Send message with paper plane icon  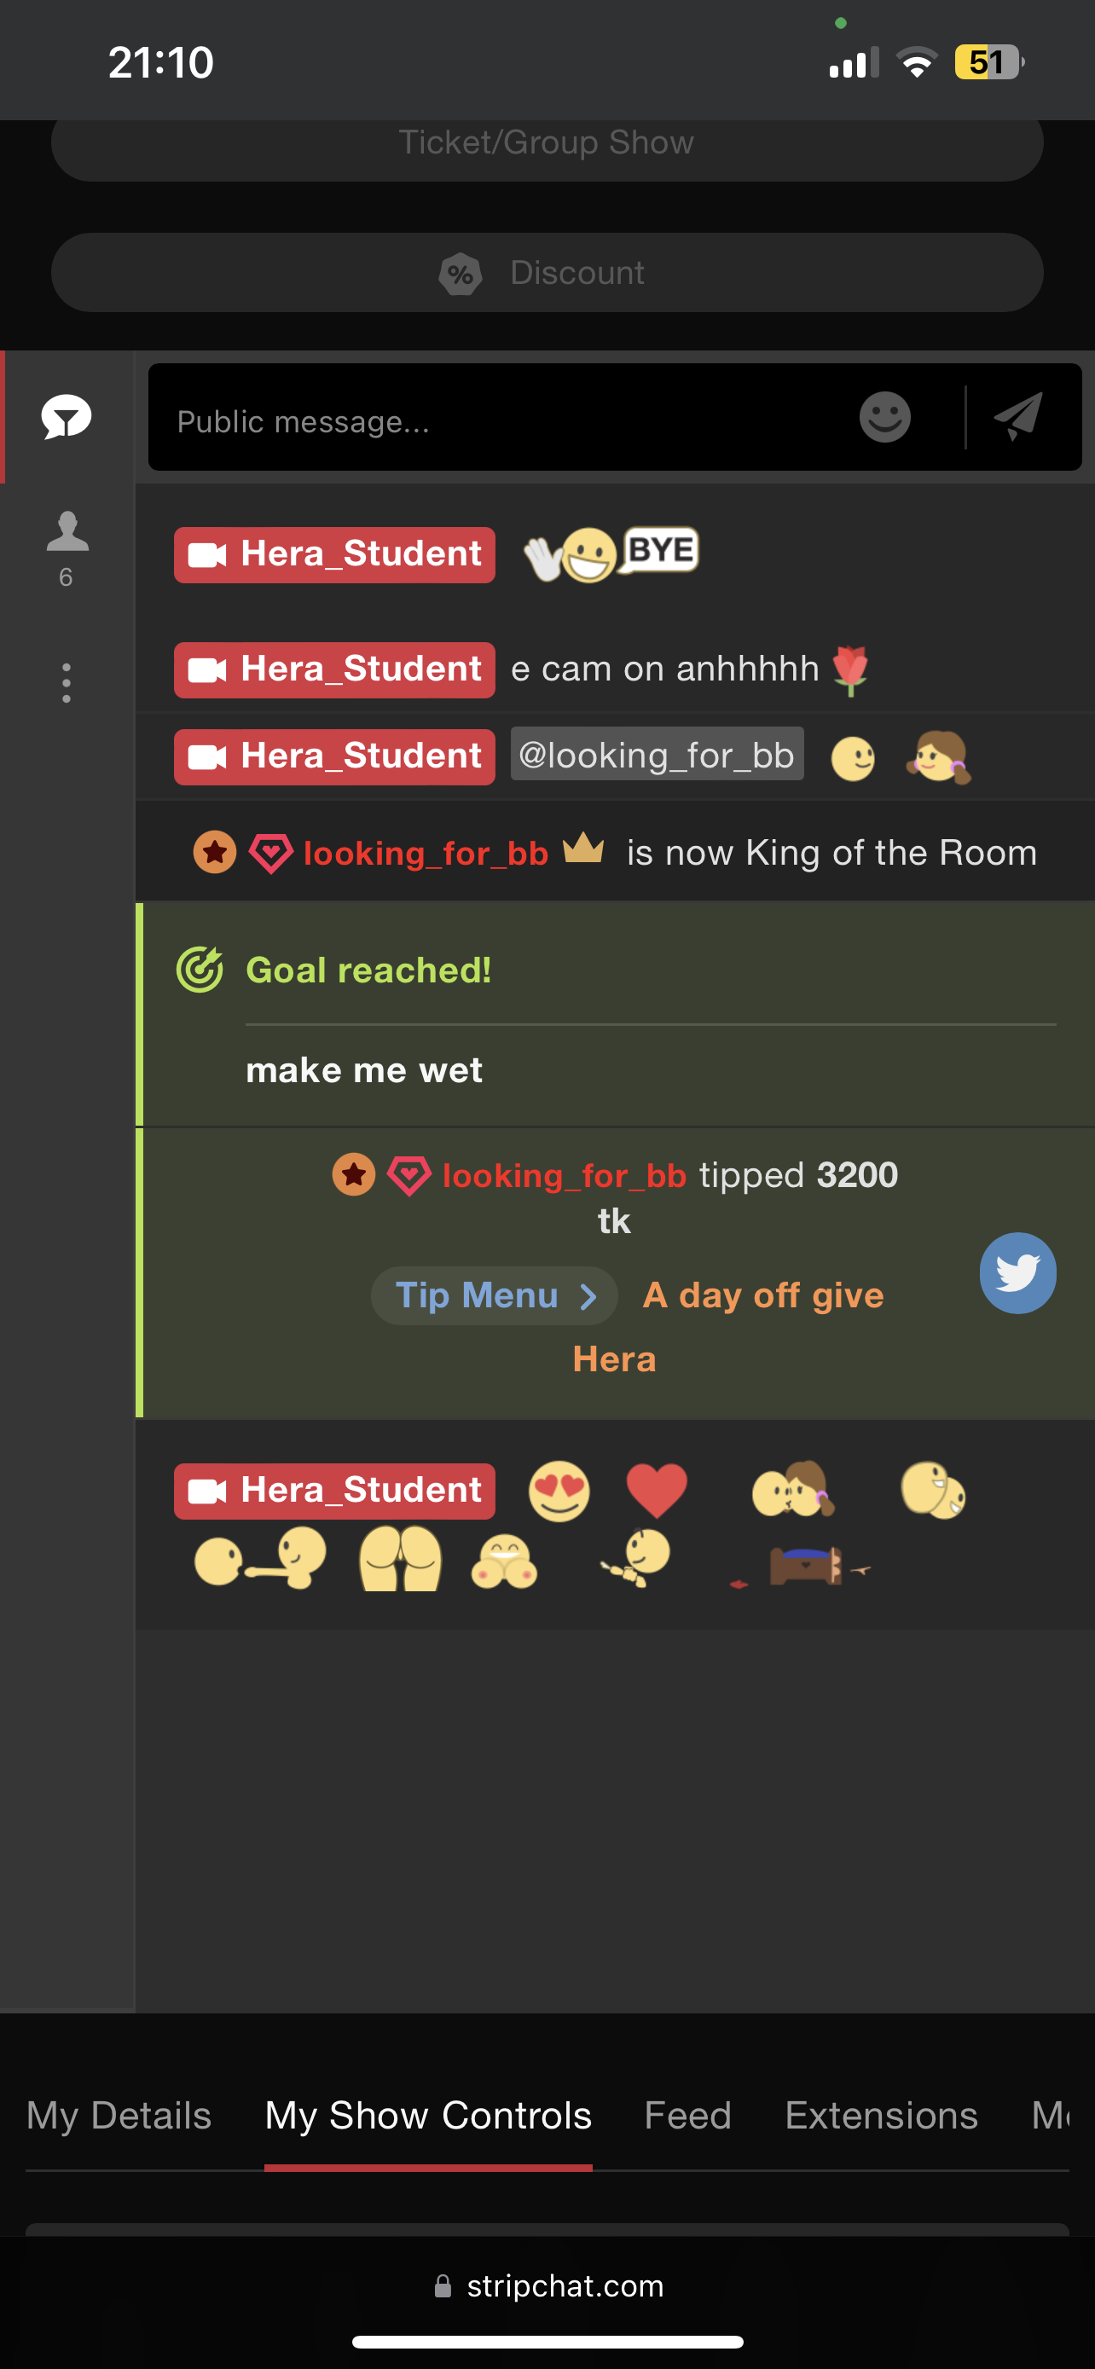click(x=1019, y=418)
